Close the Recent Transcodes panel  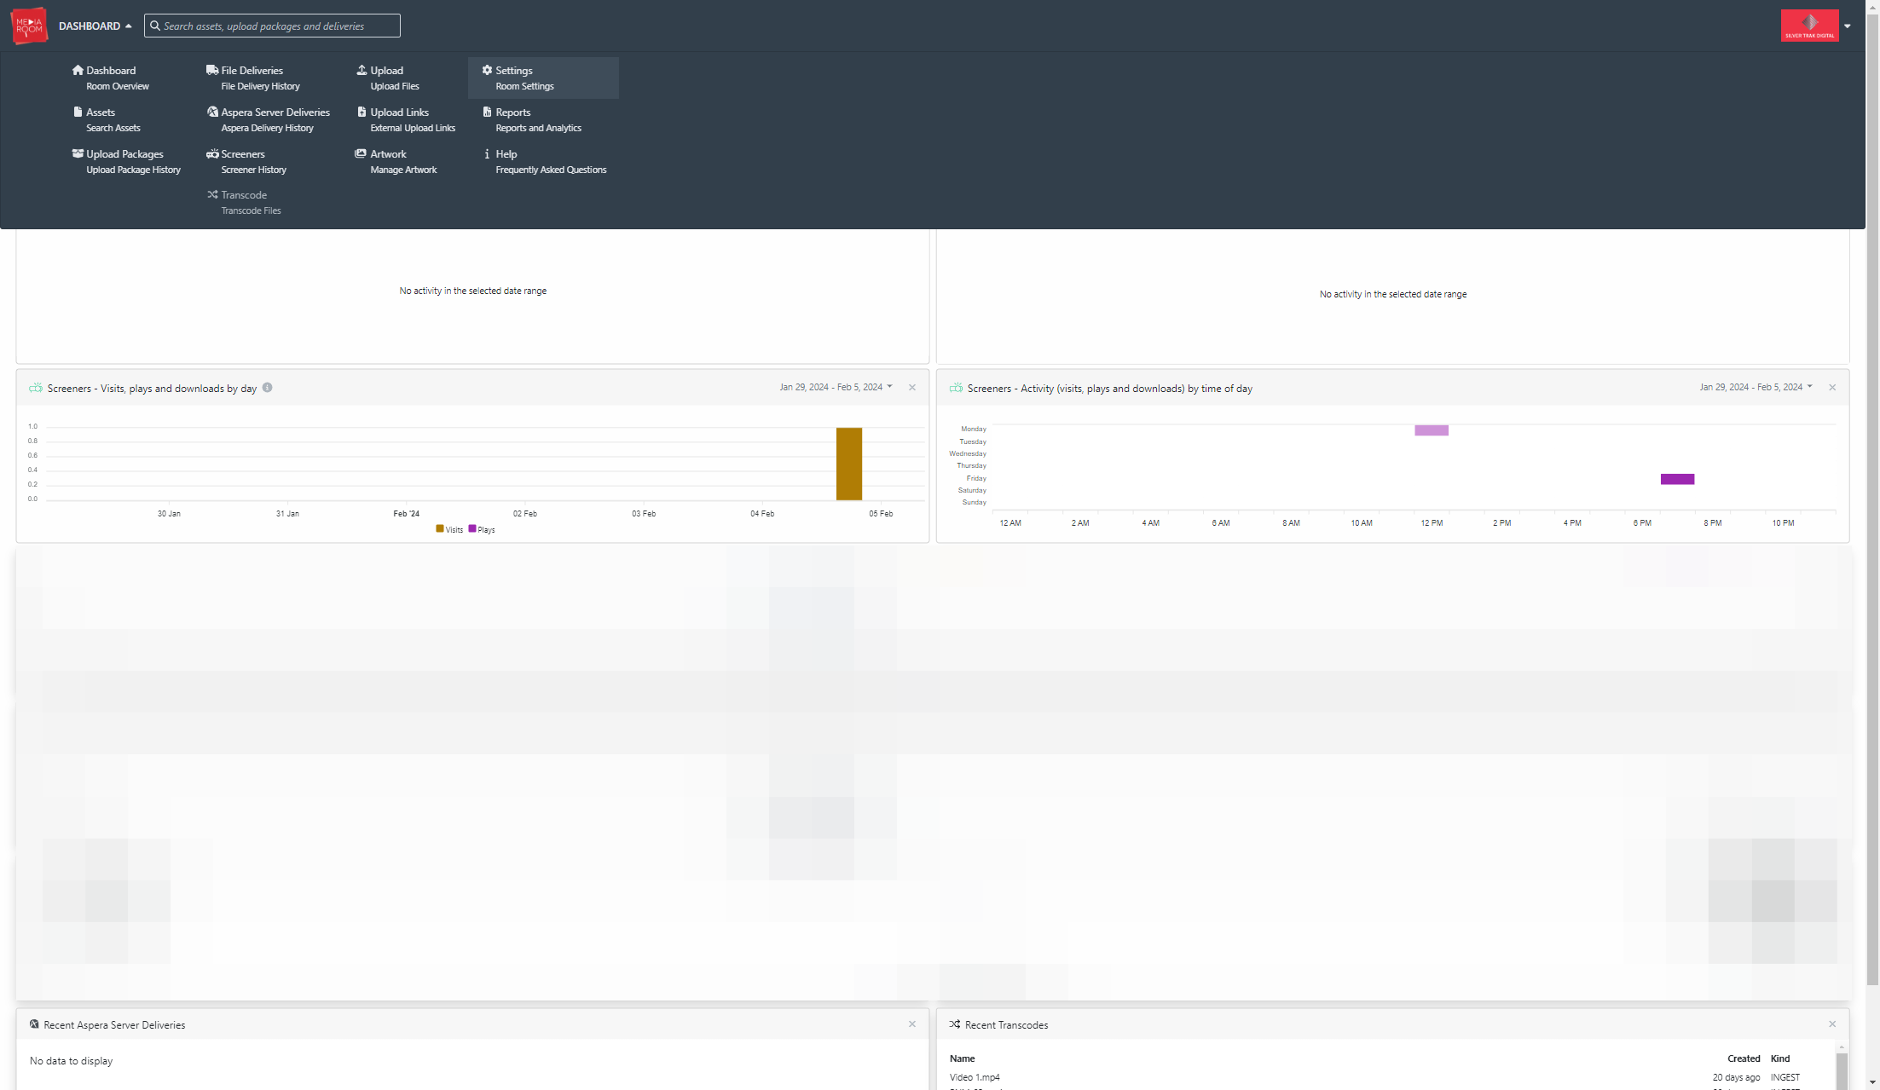point(1832,1024)
